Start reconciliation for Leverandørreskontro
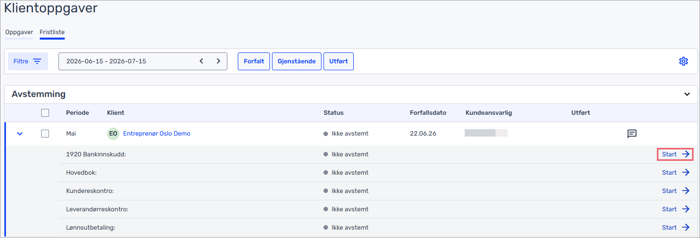The height and width of the screenshot is (238, 700). (675, 209)
